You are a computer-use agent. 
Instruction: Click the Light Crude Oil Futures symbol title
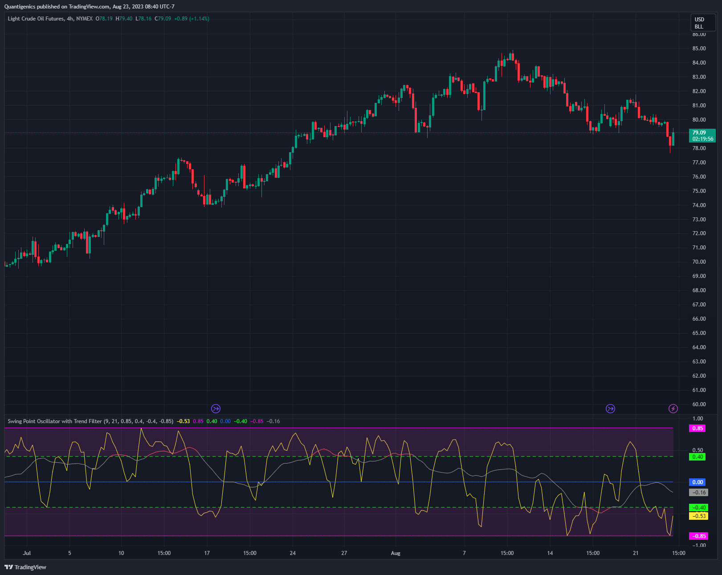point(36,19)
